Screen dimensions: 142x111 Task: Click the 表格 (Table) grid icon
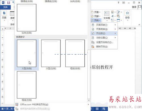click(x=12, y=13)
